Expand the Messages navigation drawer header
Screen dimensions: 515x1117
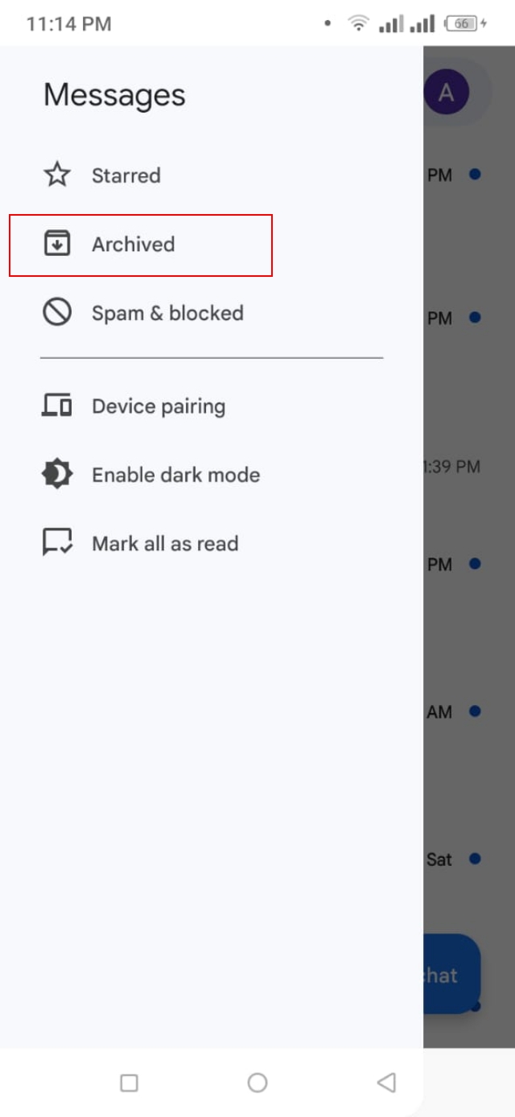pos(113,93)
